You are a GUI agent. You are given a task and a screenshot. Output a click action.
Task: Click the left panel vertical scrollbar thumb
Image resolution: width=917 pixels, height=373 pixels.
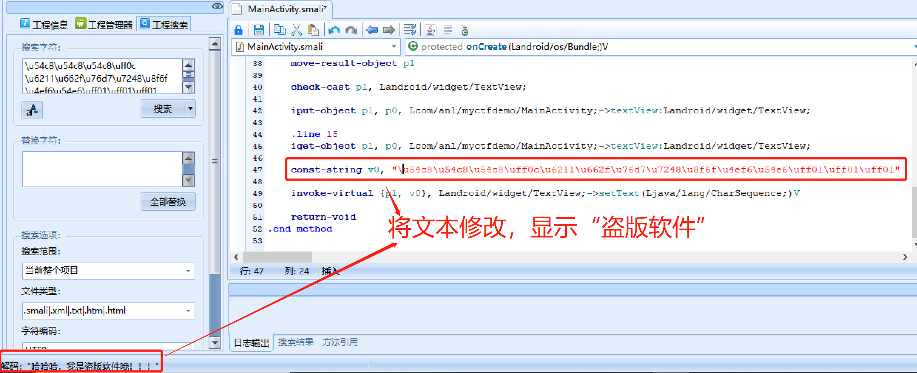click(x=215, y=162)
